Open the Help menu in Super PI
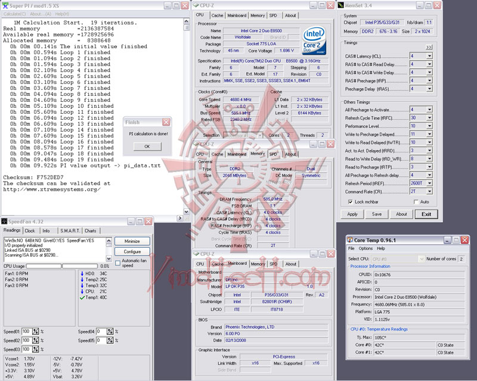The width and height of the screenshot is (477, 381). coord(62,14)
